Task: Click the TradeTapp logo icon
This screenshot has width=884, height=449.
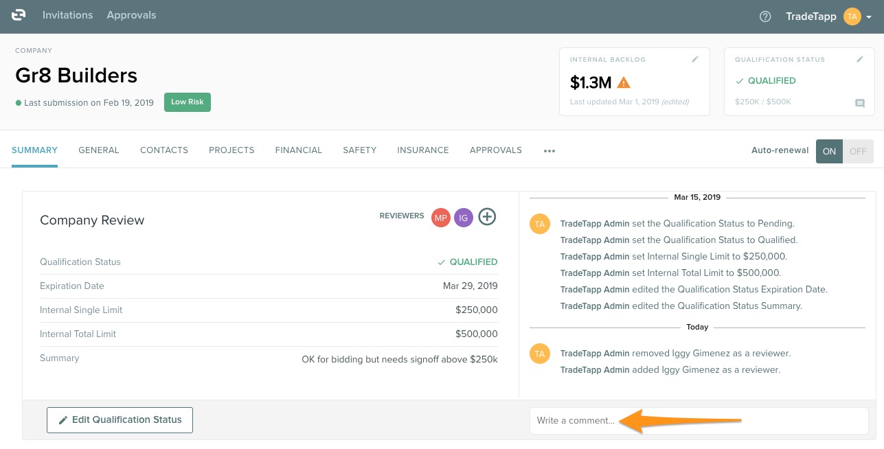Action: (19, 16)
